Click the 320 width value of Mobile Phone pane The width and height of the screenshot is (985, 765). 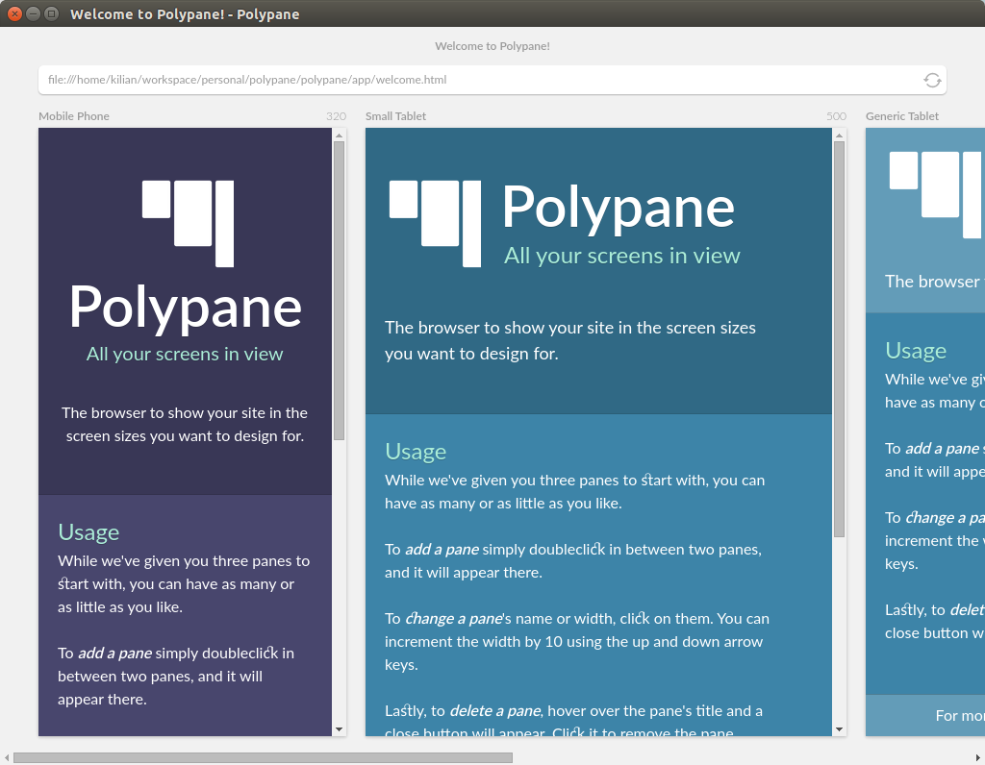click(336, 116)
